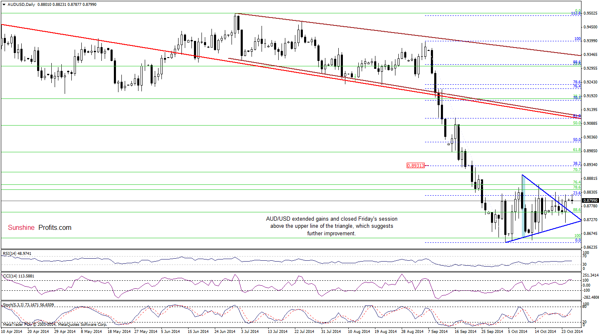Image resolution: width=599 pixels, height=335 pixels.
Task: Click the 0.93465 price axis label
Action: (x=590, y=55)
